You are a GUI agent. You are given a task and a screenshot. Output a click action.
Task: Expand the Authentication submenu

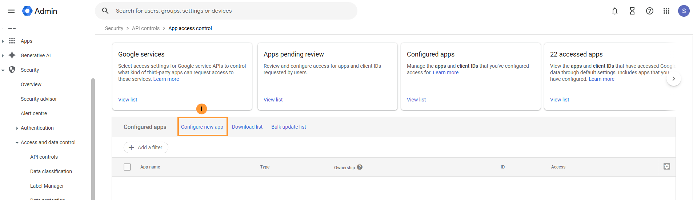[x=17, y=128]
